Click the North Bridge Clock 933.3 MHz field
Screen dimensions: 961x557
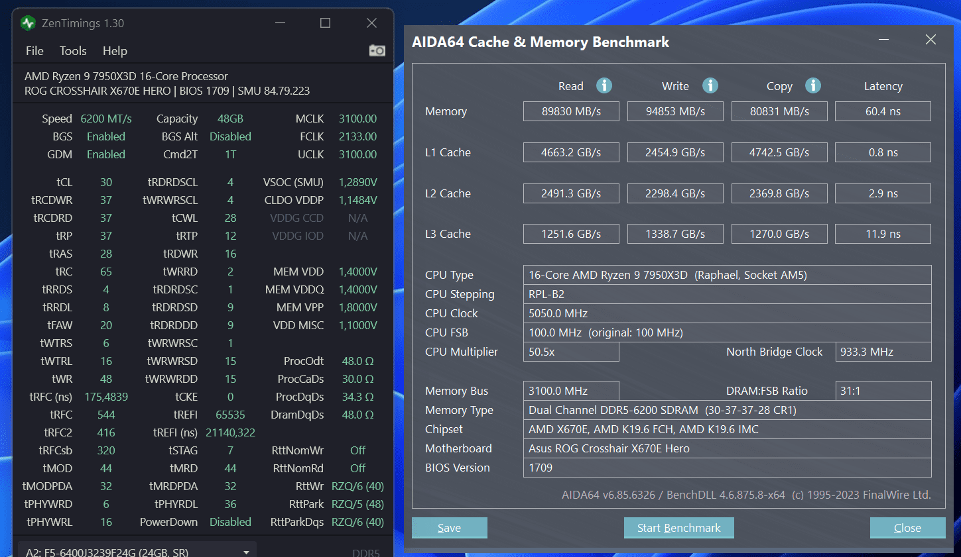(x=883, y=352)
